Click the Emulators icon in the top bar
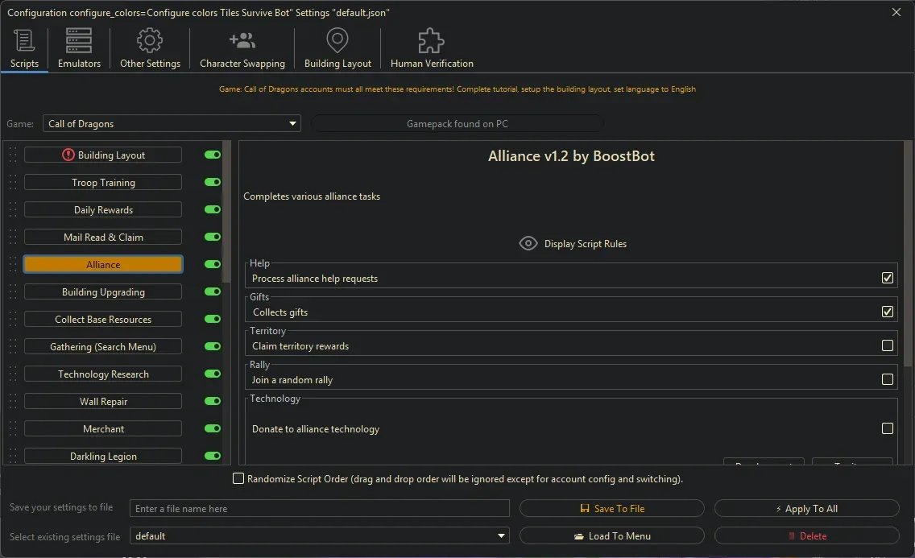This screenshot has height=558, width=915. click(x=78, y=39)
